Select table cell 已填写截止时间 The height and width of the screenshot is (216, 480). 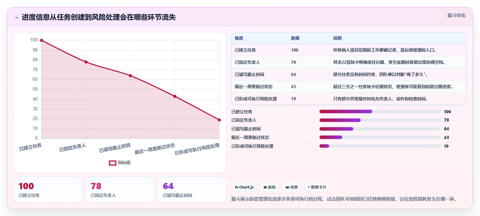249,75
